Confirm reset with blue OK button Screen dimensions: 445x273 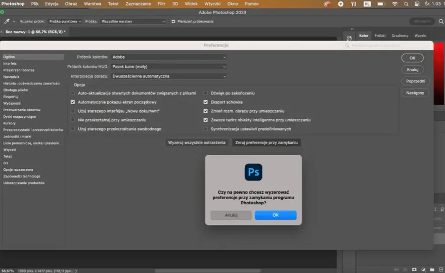pos(276,215)
